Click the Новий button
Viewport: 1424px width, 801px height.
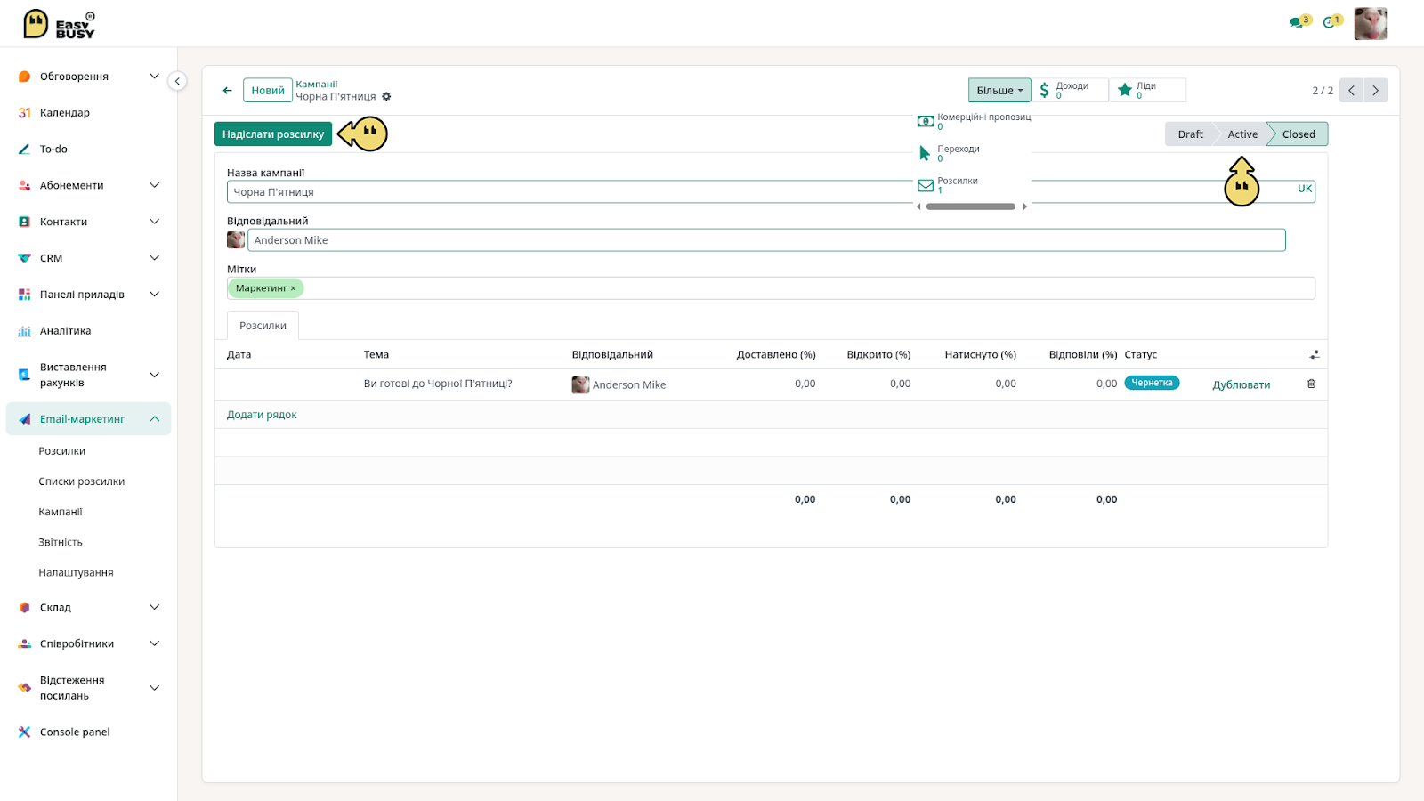pyautogui.click(x=268, y=90)
